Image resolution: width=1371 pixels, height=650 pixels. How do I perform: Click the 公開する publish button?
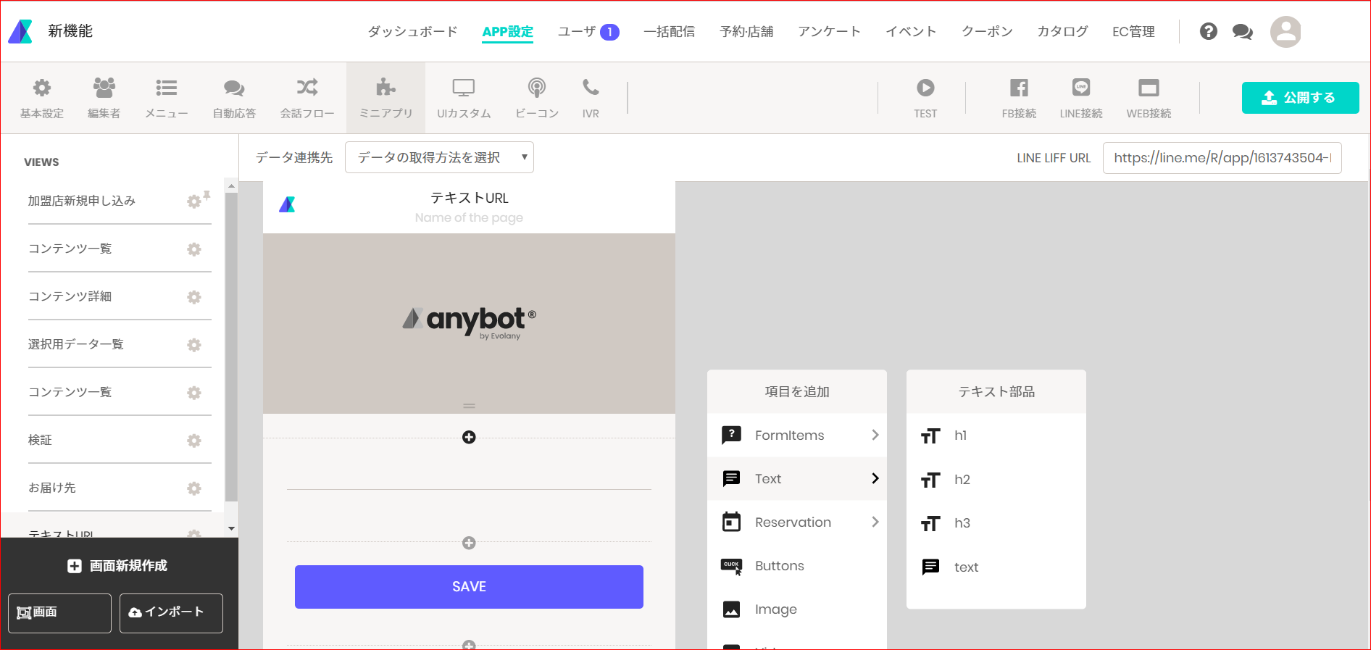(1300, 98)
